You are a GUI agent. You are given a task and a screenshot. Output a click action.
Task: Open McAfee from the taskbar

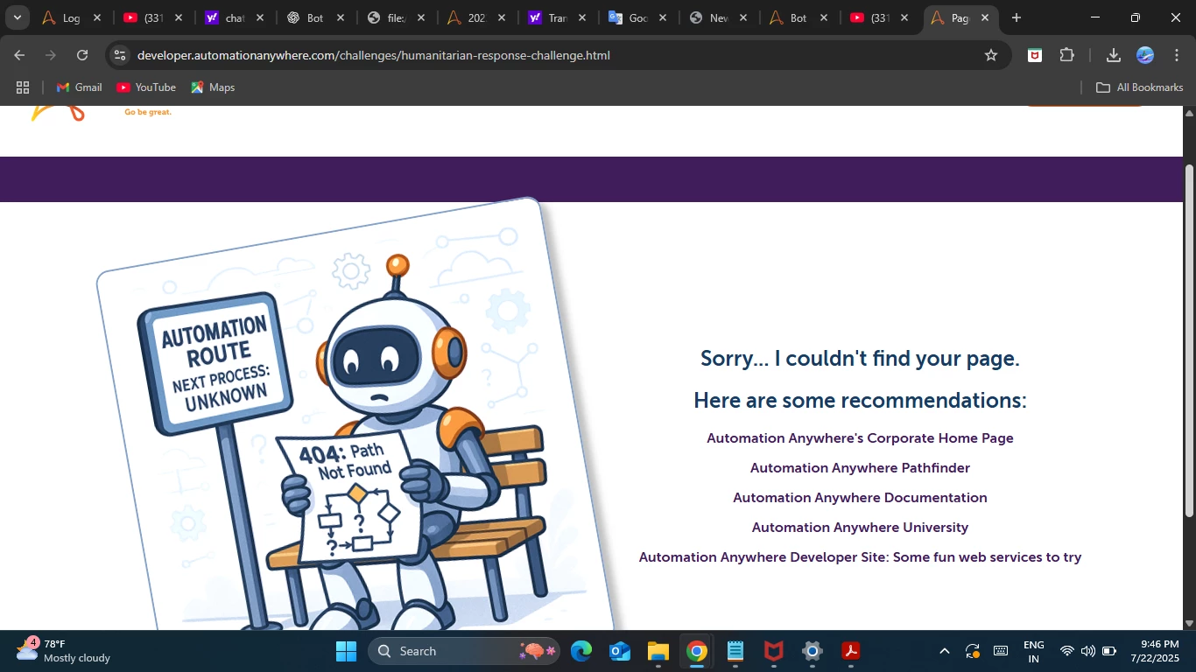coord(774,651)
